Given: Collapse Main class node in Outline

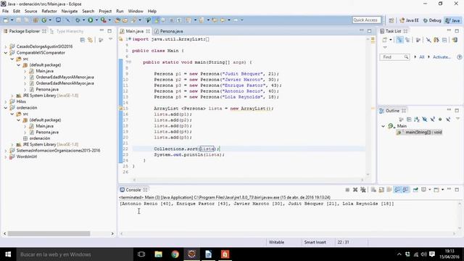Looking at the screenshot, I should (384, 126).
